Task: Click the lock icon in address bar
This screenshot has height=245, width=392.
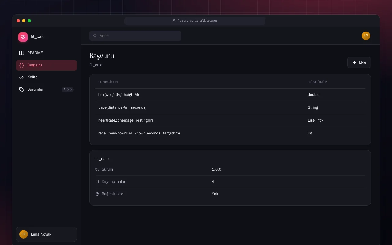Action: click(174, 21)
